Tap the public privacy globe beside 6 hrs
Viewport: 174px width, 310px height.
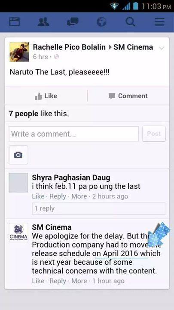pyautogui.click(x=56, y=57)
